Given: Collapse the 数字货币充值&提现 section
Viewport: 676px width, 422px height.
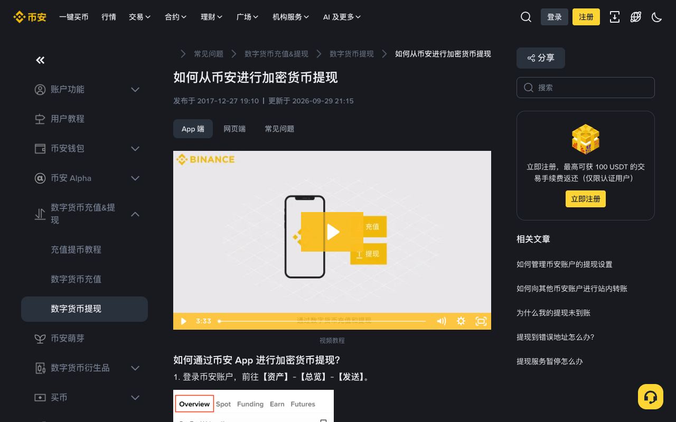Looking at the screenshot, I should click(x=135, y=214).
